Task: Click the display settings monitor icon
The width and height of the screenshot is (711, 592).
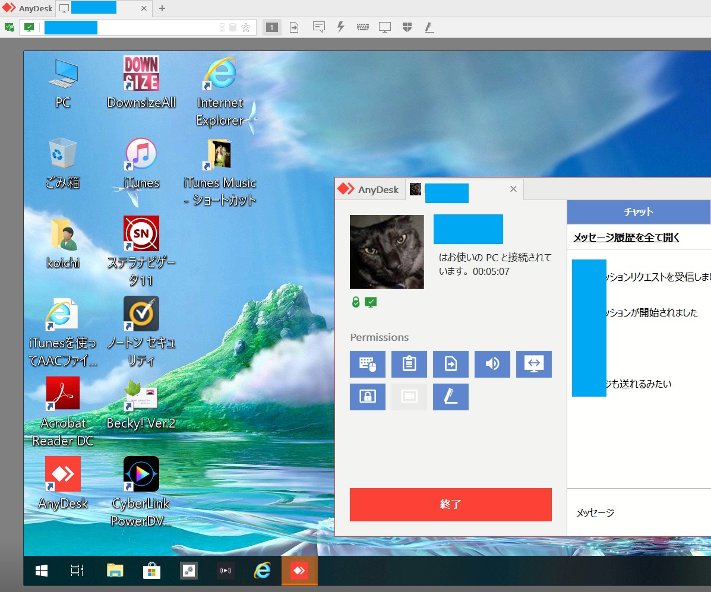Action: [x=385, y=27]
